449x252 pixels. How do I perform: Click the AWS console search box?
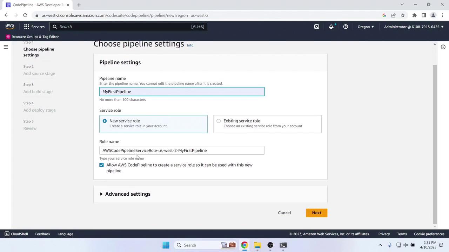[x=128, y=27]
